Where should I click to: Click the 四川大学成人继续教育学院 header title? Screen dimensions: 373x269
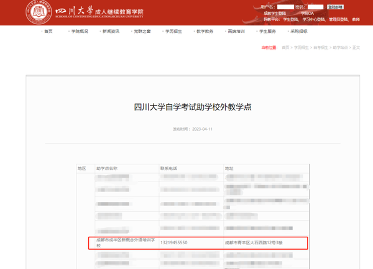coord(99,12)
